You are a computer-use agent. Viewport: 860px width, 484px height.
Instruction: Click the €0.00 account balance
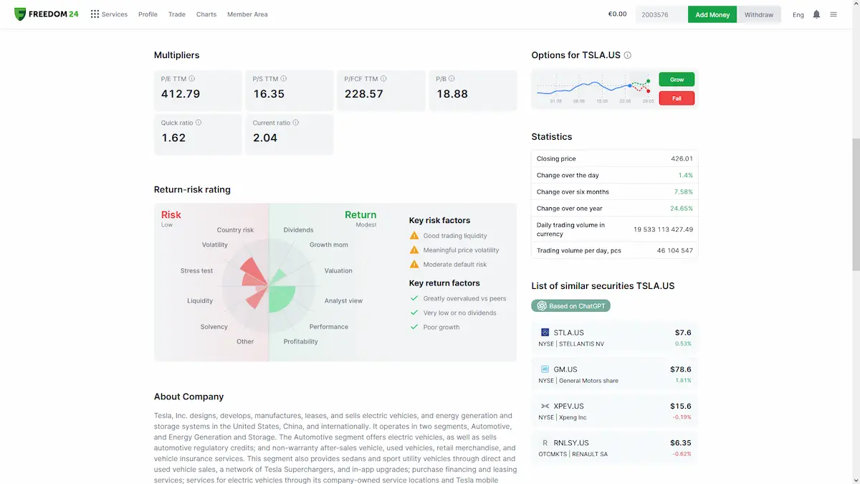(617, 14)
